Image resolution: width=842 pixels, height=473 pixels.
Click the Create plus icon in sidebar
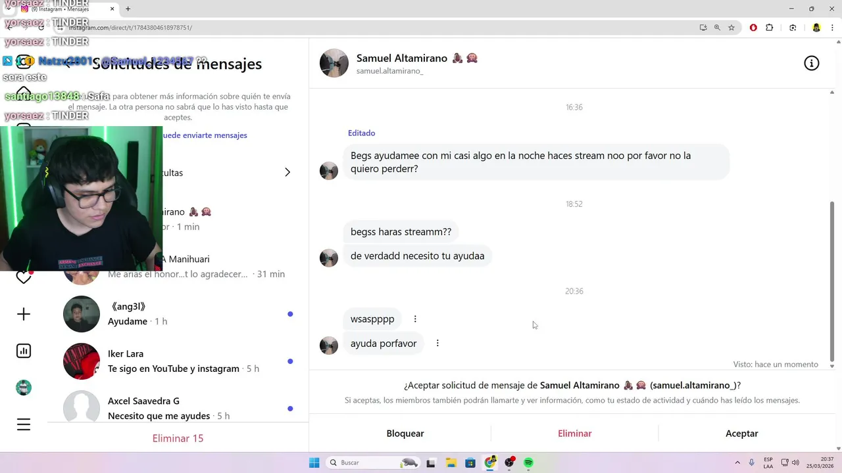pos(24,314)
